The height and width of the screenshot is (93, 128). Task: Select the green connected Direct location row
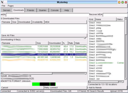pos(106,63)
